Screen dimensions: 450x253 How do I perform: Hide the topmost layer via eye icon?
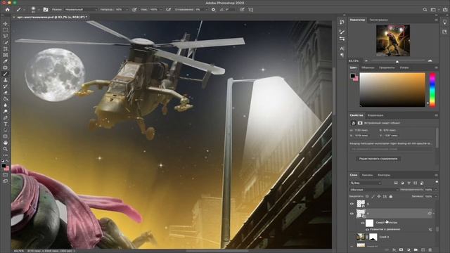pos(352,204)
